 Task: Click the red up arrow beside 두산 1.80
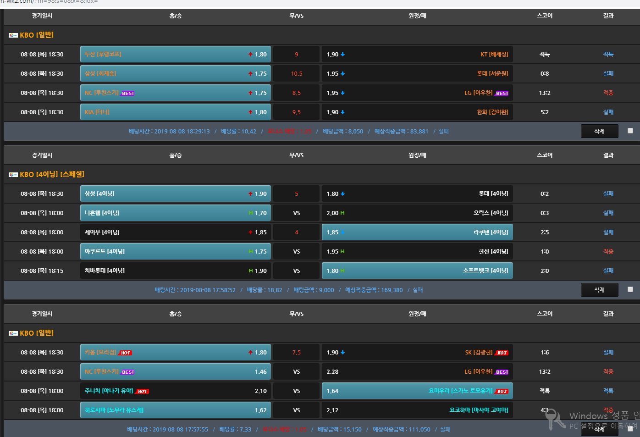(250, 55)
